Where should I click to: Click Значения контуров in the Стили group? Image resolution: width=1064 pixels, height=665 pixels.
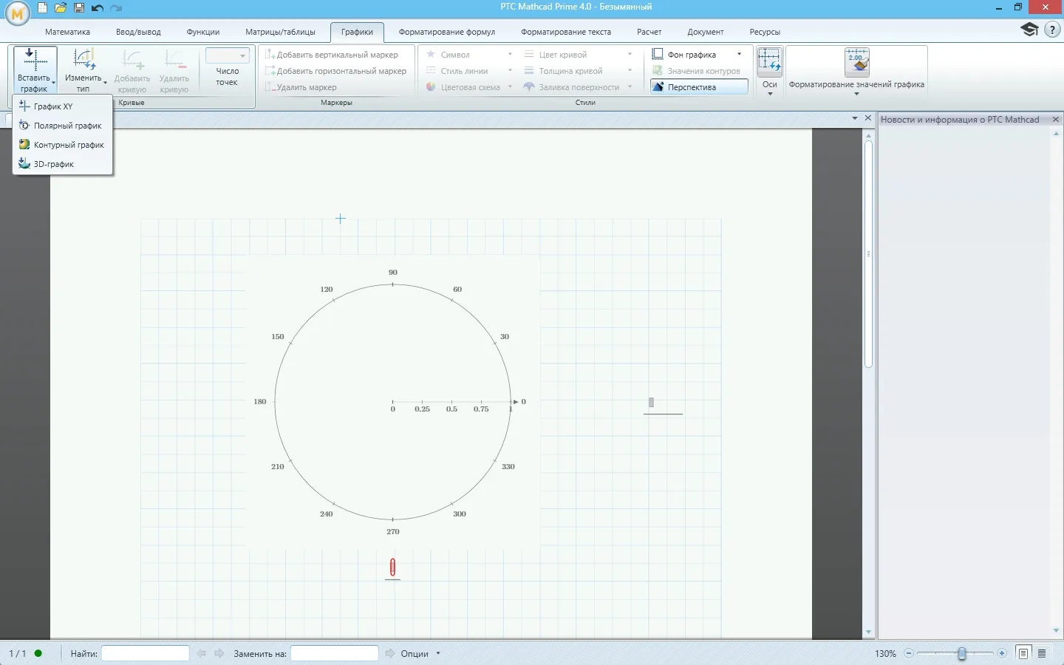[x=696, y=71]
